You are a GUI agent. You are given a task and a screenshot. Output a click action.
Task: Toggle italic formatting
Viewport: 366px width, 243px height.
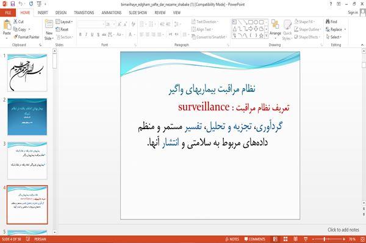click(x=86, y=35)
